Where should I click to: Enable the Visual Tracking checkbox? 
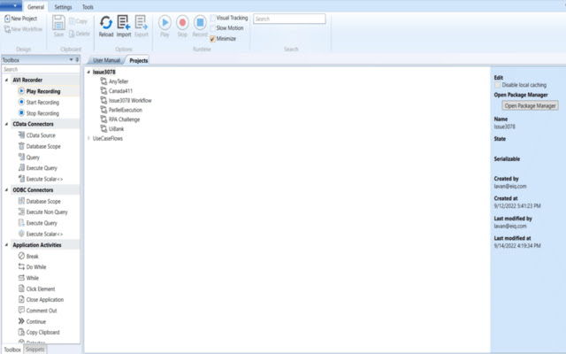tap(212, 18)
